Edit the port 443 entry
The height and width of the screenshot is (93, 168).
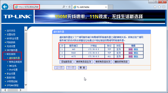tap(130, 49)
